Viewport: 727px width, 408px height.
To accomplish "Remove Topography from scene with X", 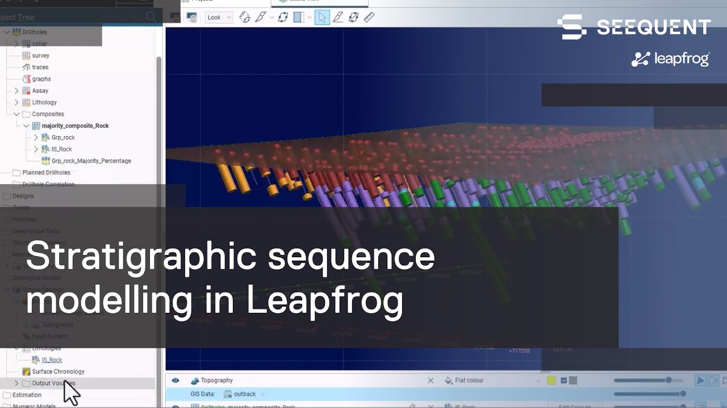I will (x=431, y=381).
